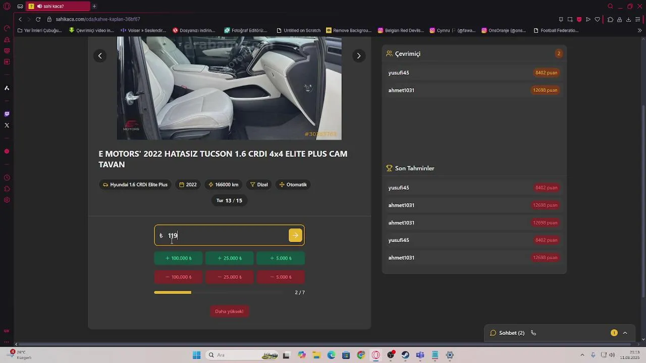Open Çevrimiçi video bookmark

click(x=91, y=30)
